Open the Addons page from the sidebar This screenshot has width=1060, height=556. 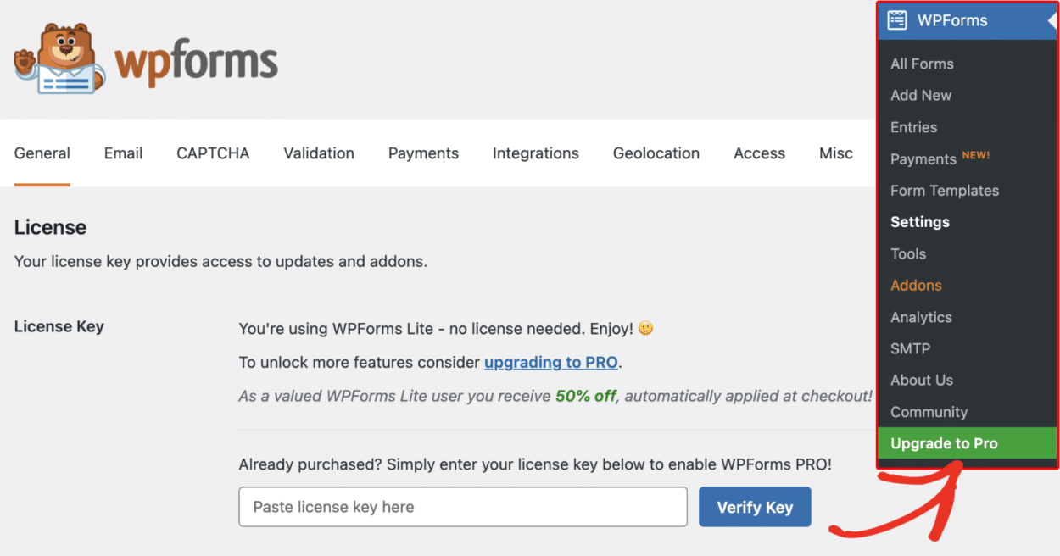tap(916, 286)
